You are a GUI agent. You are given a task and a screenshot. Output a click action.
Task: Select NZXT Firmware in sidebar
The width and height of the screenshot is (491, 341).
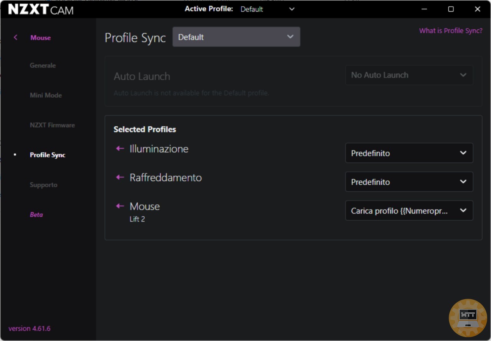tap(52, 125)
